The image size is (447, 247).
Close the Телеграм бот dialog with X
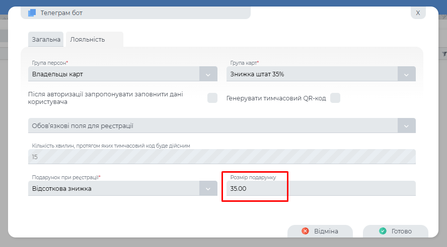click(418, 13)
